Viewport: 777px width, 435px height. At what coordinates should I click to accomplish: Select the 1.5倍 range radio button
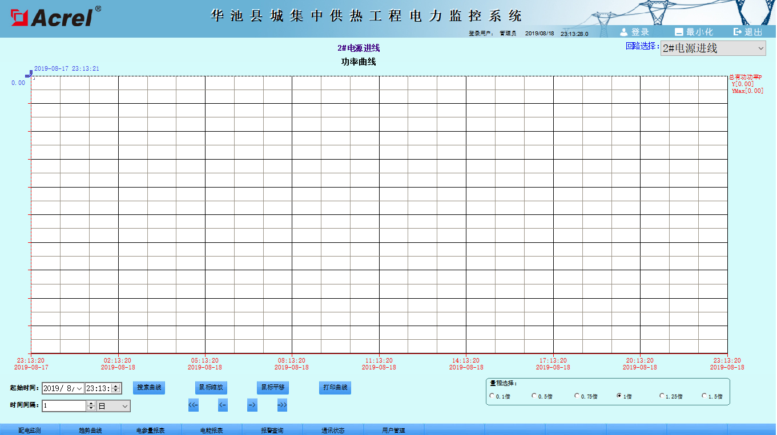coord(704,396)
